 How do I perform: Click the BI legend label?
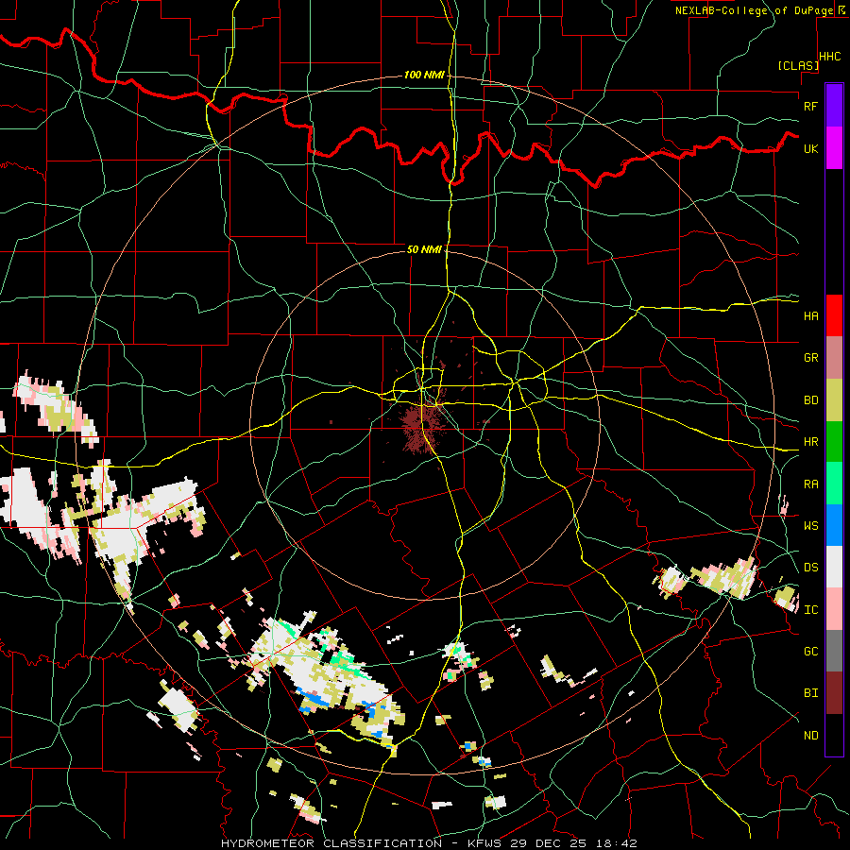[x=810, y=693]
